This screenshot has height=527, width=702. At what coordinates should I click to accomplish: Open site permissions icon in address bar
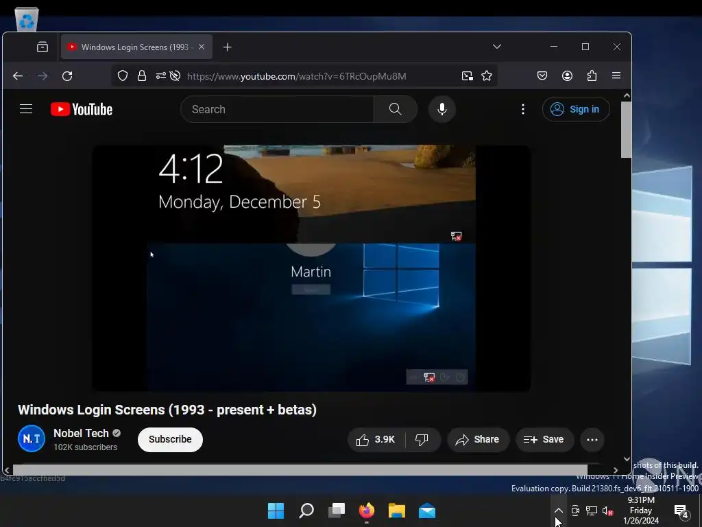click(160, 75)
